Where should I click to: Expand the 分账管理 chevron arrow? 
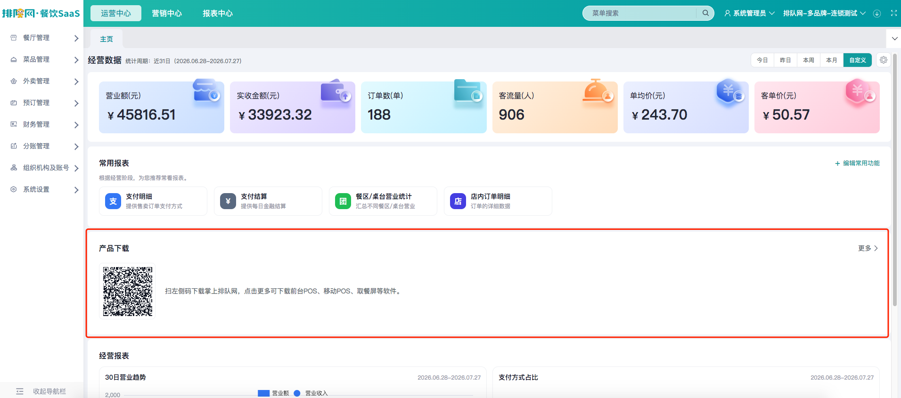pos(76,146)
